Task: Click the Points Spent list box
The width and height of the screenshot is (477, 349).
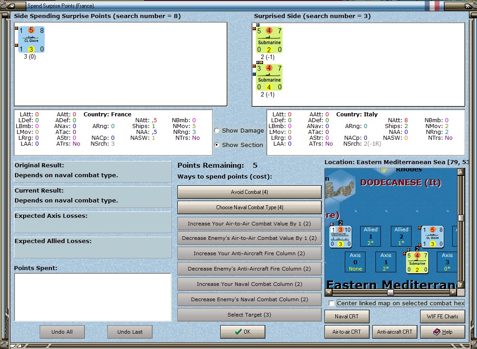Action: (x=93, y=297)
